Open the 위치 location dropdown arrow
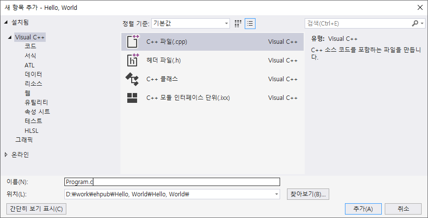 [x=277, y=194]
